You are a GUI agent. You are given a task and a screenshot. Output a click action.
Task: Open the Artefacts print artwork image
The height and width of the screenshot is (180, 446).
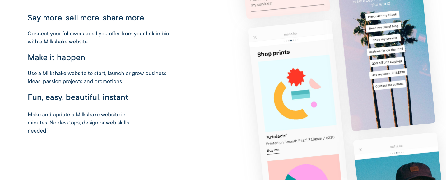pos(297,92)
